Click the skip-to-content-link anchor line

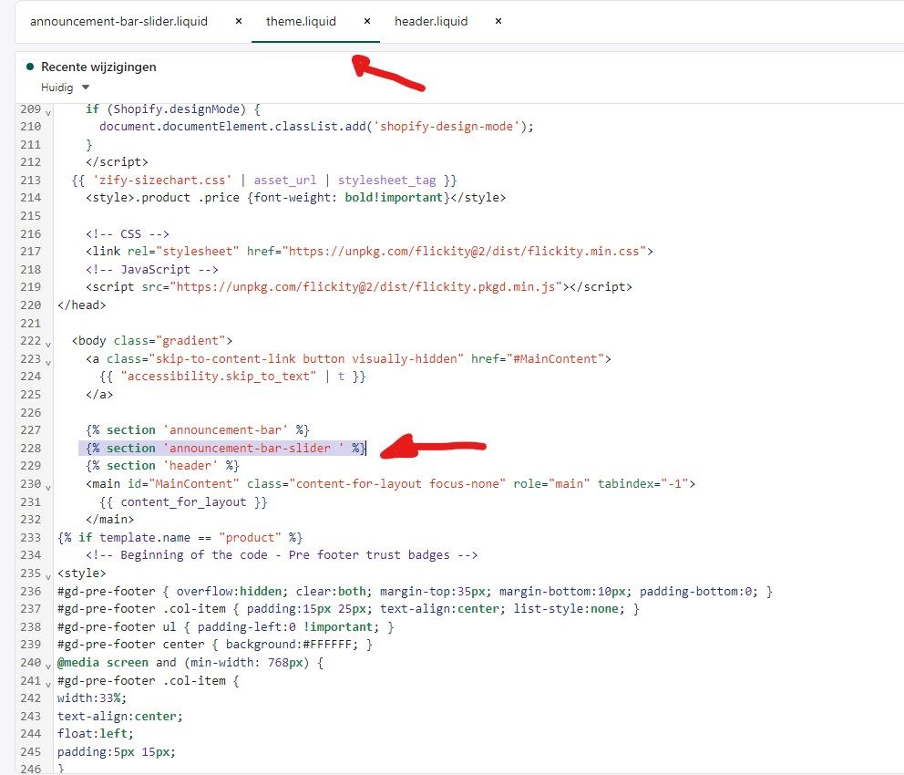(x=349, y=358)
